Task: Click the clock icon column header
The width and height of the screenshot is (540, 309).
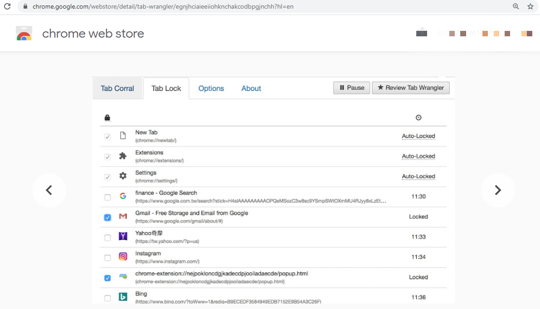Action: 418,117
